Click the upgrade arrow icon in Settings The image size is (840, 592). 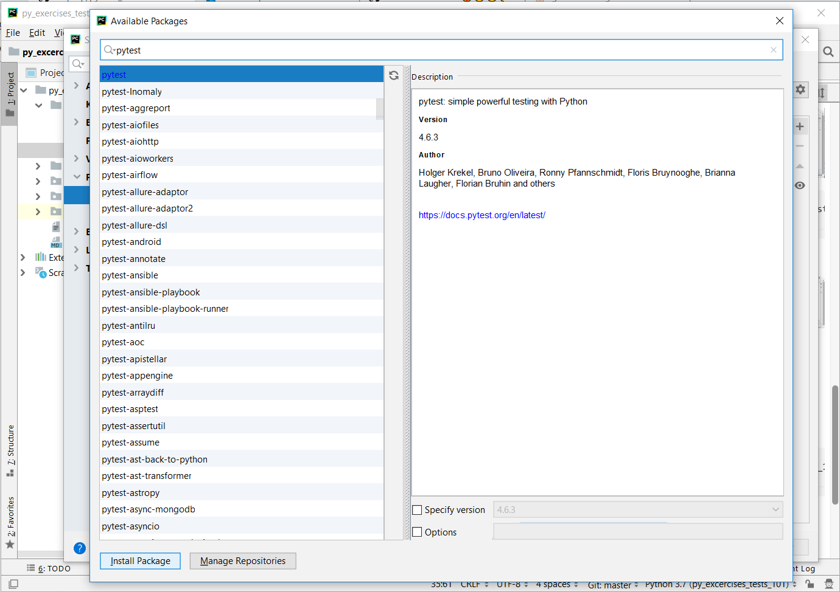(800, 166)
